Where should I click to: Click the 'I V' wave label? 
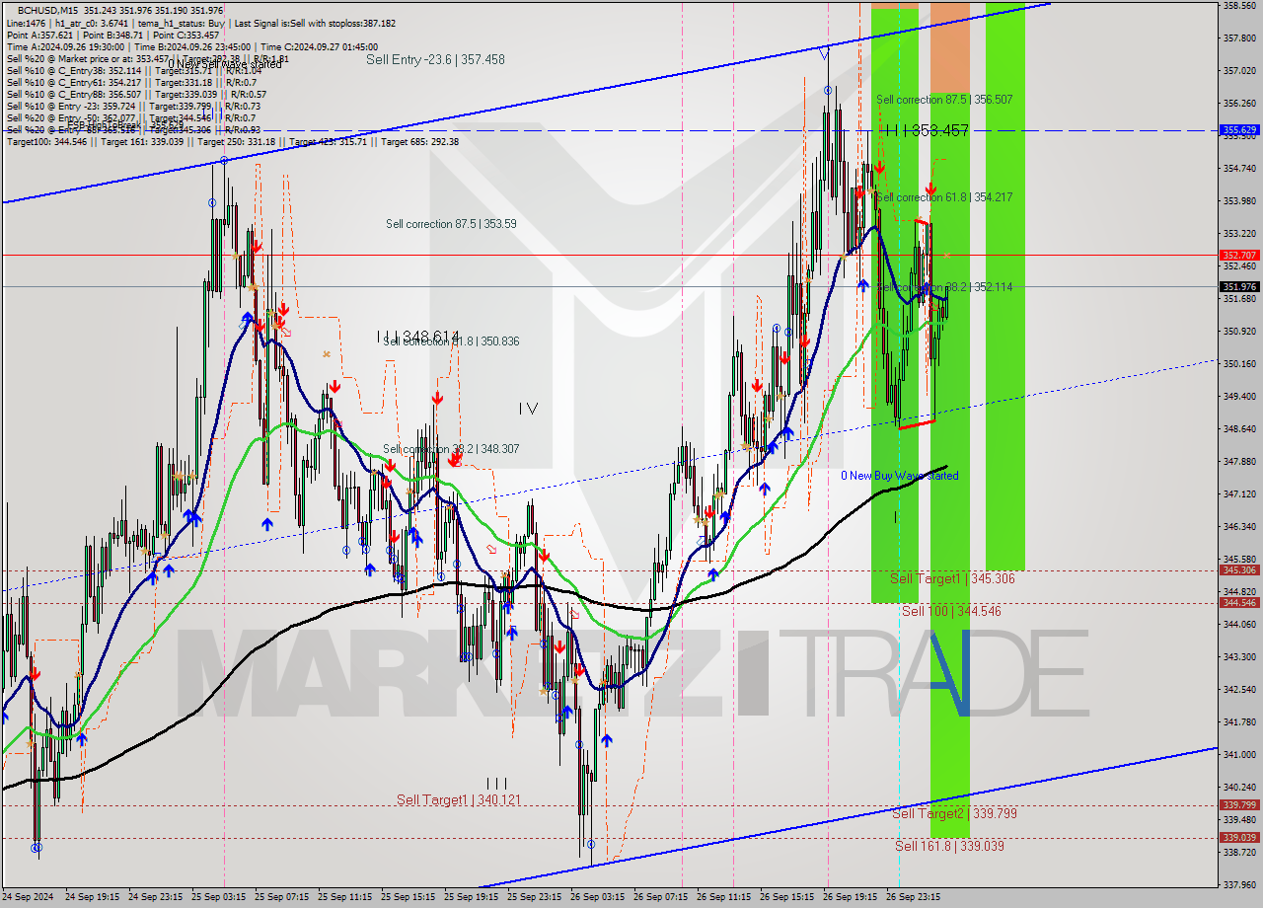click(x=528, y=408)
